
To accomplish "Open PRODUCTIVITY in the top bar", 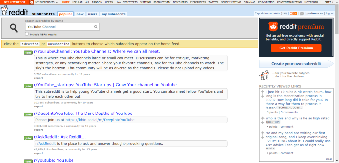I will [162, 2].
